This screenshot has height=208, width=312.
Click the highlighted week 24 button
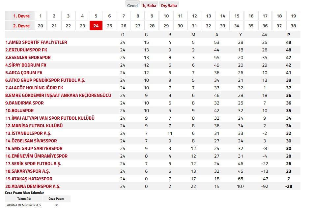pyautogui.click(x=96, y=26)
